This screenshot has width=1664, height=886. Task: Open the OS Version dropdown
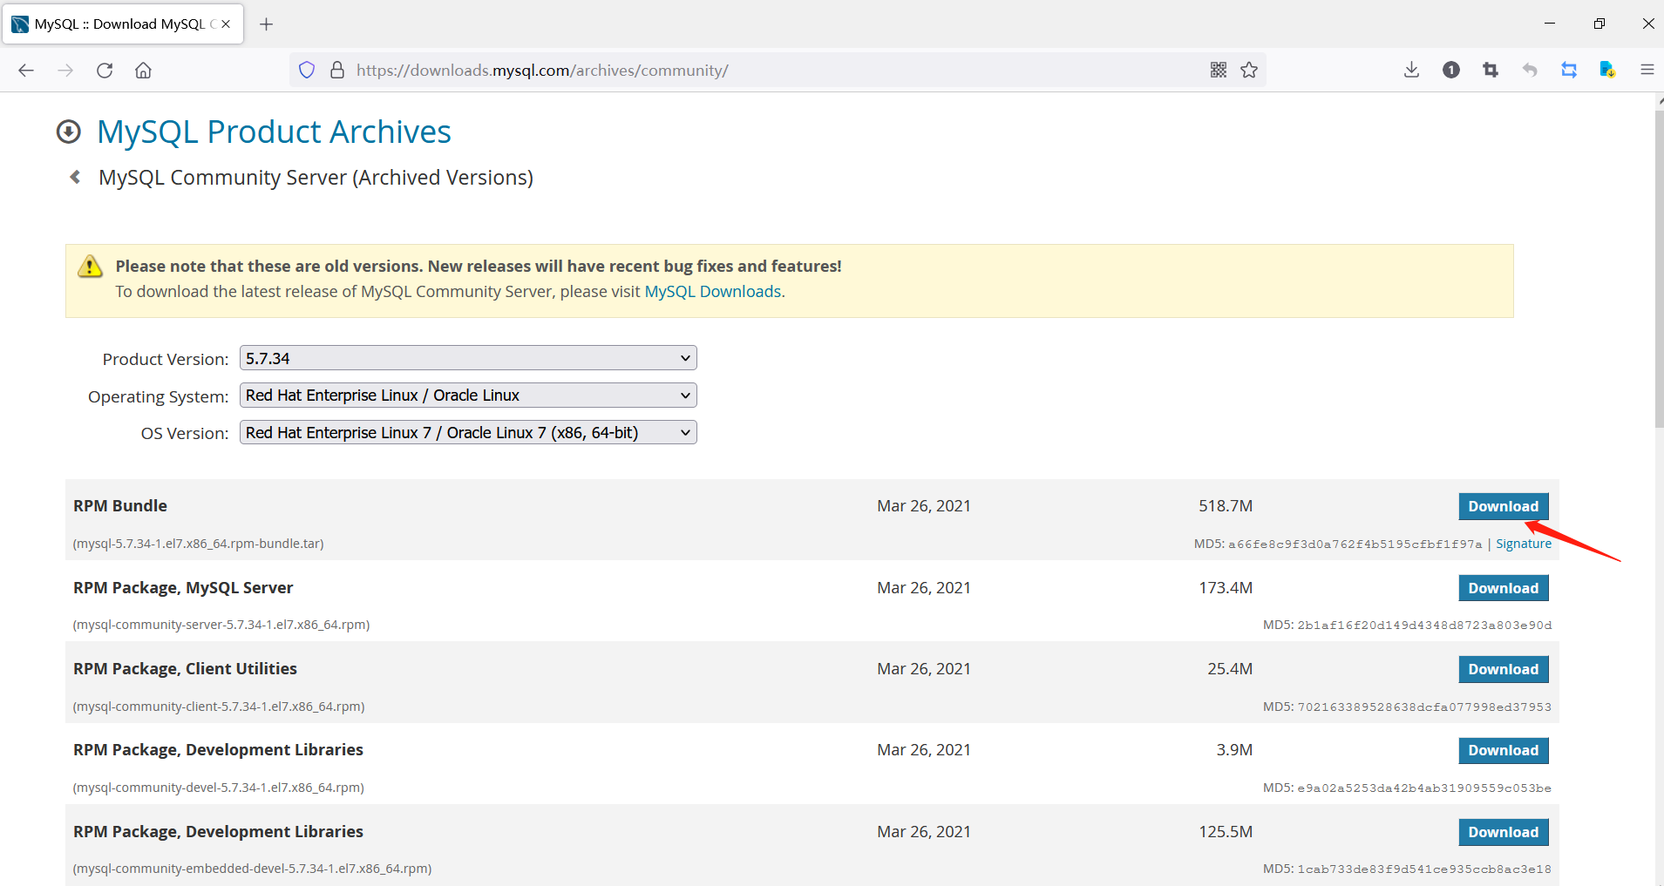click(468, 432)
